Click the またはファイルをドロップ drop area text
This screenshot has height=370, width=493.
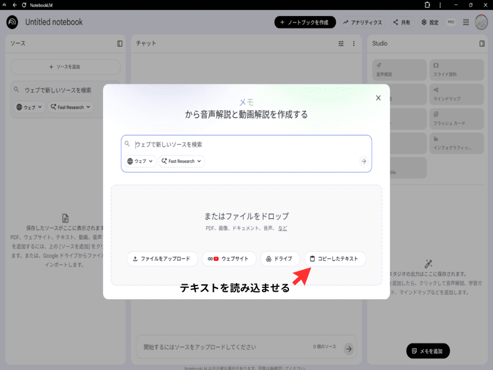tap(246, 216)
